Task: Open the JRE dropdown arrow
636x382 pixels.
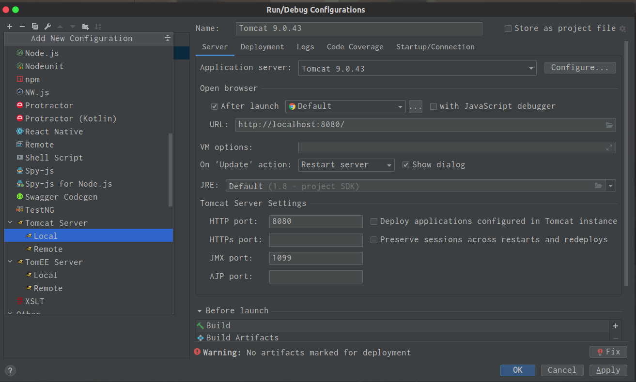Action: (x=610, y=186)
